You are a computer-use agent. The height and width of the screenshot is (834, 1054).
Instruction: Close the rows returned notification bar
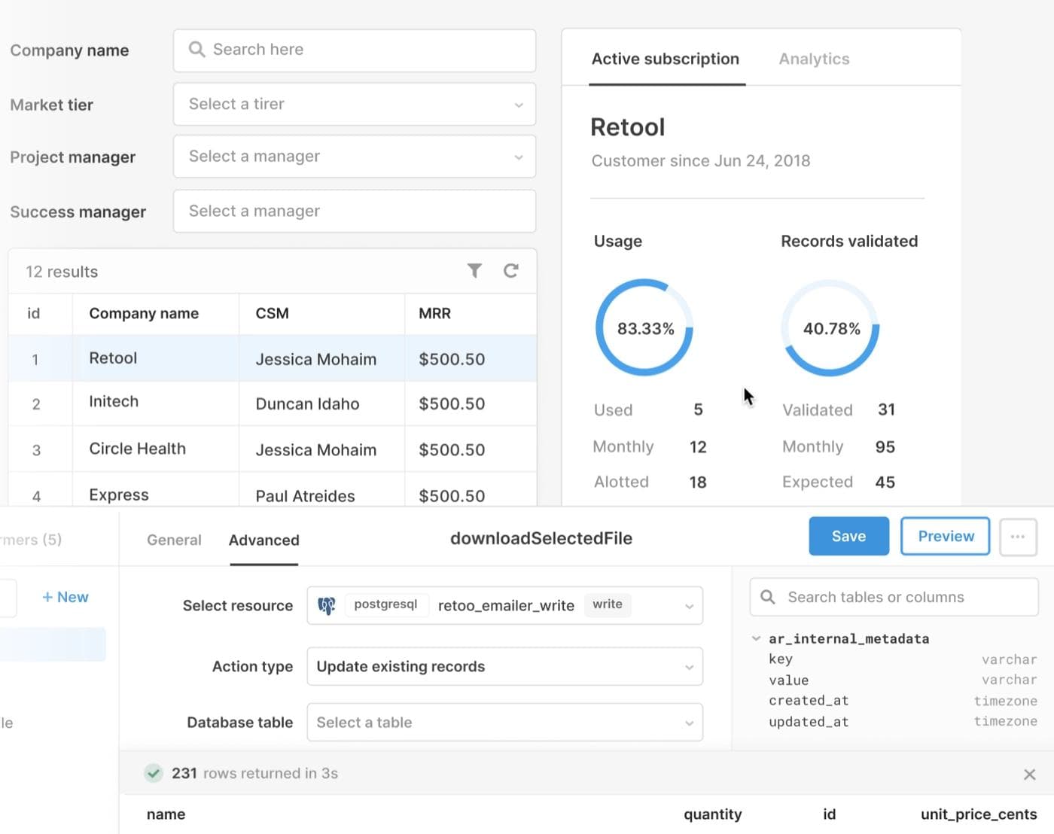1029,775
